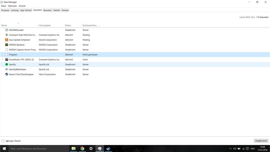Show hidden tray icons with the chevron
The image size is (270, 152).
tap(230, 149)
